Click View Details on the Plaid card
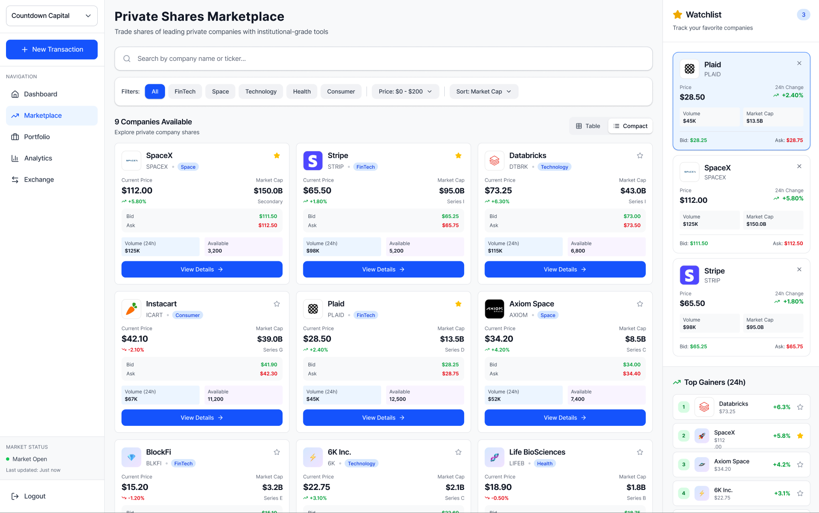This screenshot has width=819, height=513. click(x=383, y=418)
